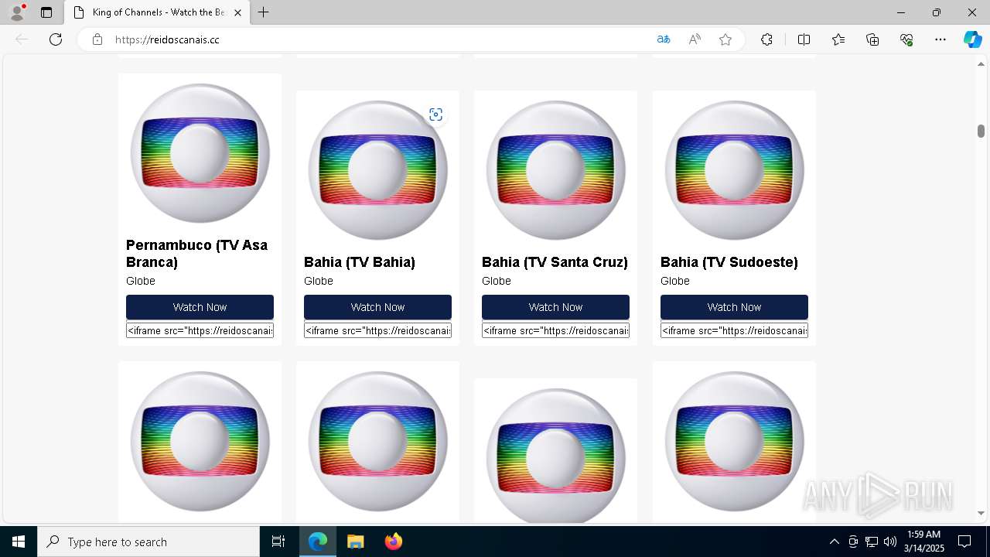Click Bahia (TV Bahia) Globo logo
This screenshot has height=557, width=990.
click(377, 170)
